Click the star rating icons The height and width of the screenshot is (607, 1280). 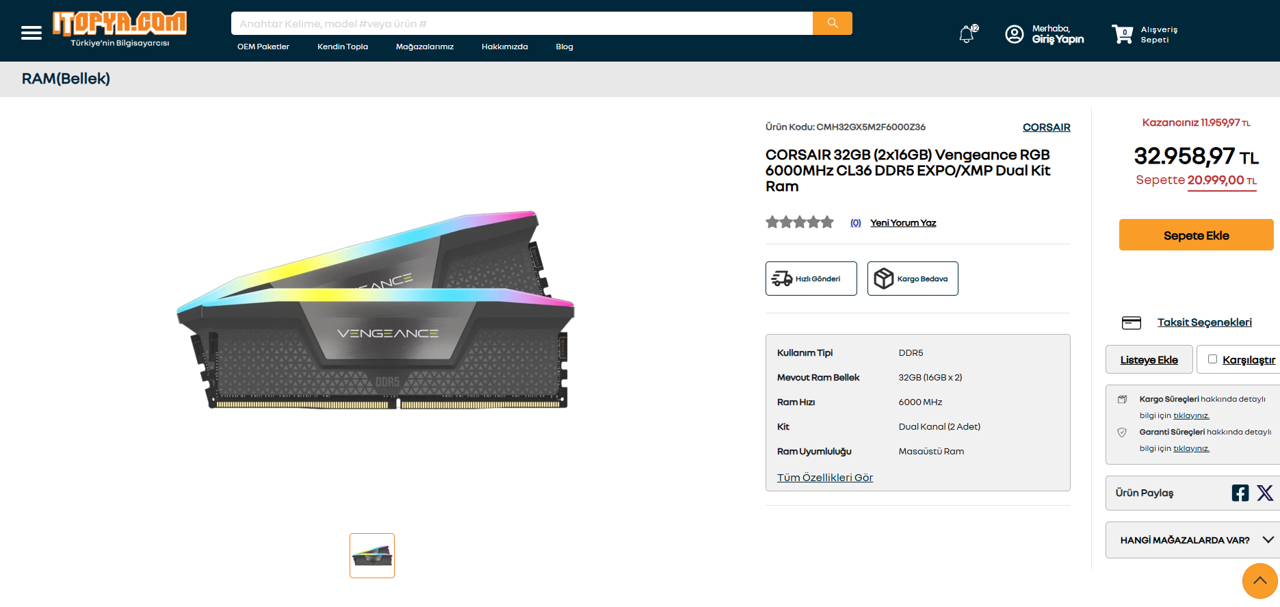click(x=800, y=222)
